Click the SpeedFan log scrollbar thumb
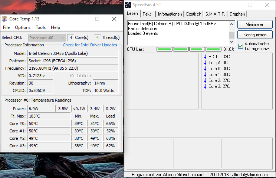This screenshot has height=178, width=276. (231, 35)
